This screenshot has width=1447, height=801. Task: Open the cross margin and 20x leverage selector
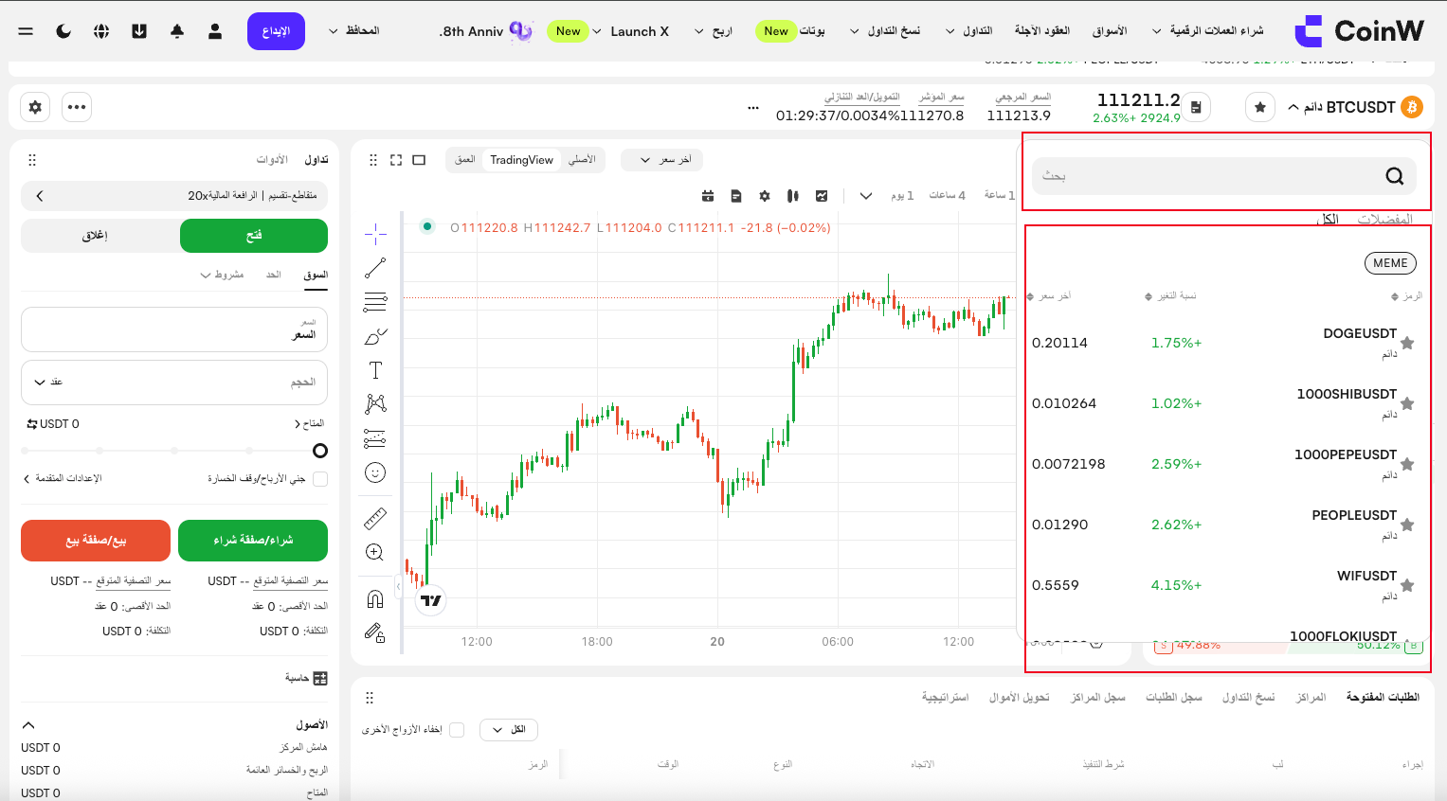click(174, 196)
